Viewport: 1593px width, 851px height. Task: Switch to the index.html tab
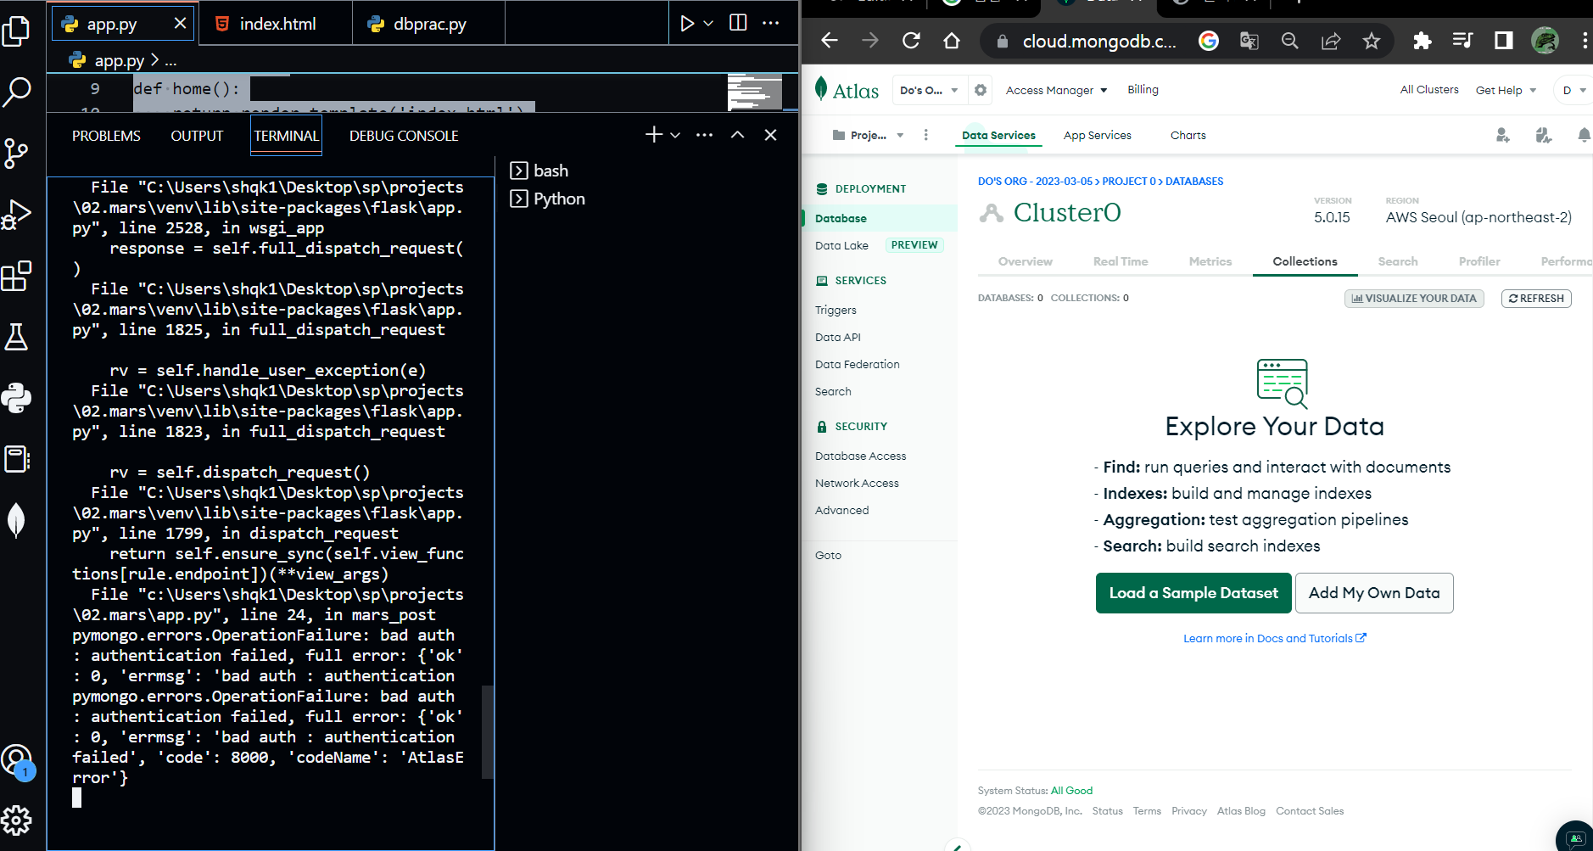275,24
